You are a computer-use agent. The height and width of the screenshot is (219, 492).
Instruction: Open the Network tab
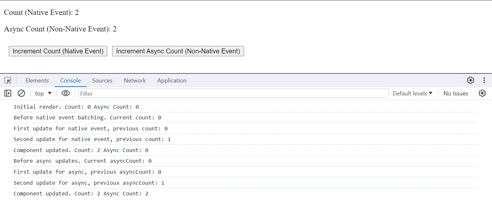135,80
